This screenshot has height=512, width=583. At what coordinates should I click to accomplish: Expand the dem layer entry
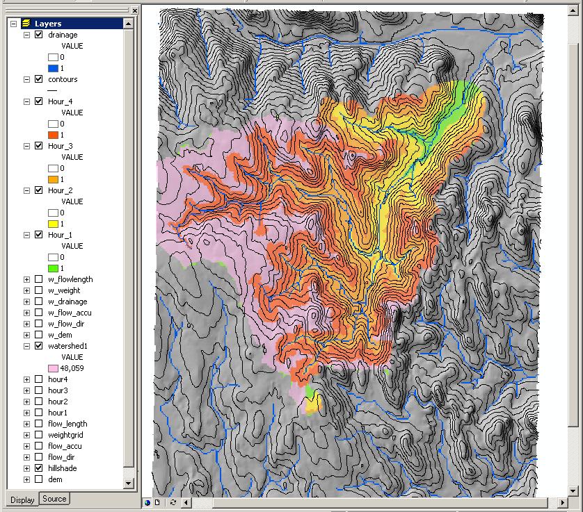click(27, 479)
